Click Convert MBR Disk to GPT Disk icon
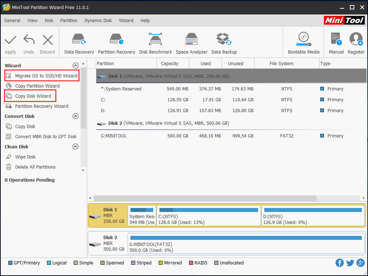The height and width of the screenshot is (276, 368). click(9, 136)
